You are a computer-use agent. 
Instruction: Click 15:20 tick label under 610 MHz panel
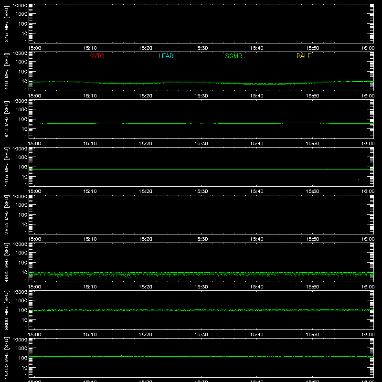click(146, 144)
